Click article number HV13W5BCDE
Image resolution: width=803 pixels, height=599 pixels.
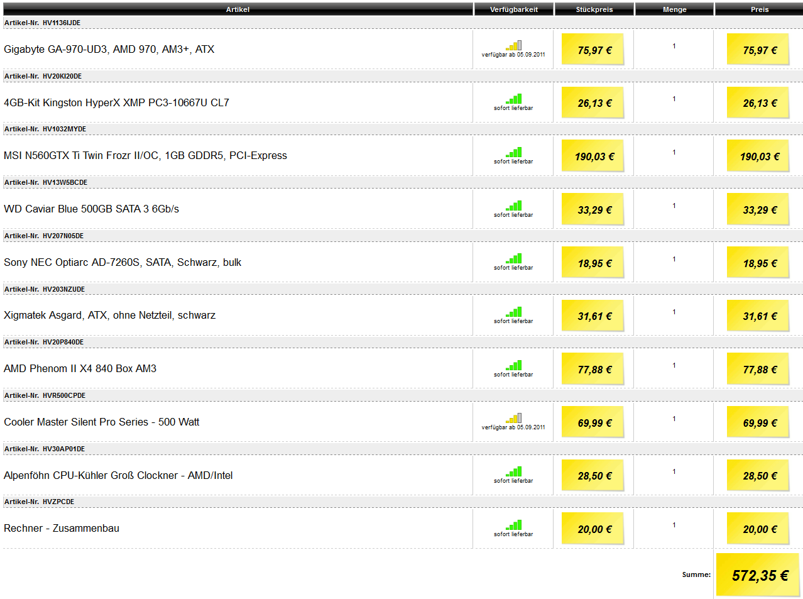pos(65,182)
